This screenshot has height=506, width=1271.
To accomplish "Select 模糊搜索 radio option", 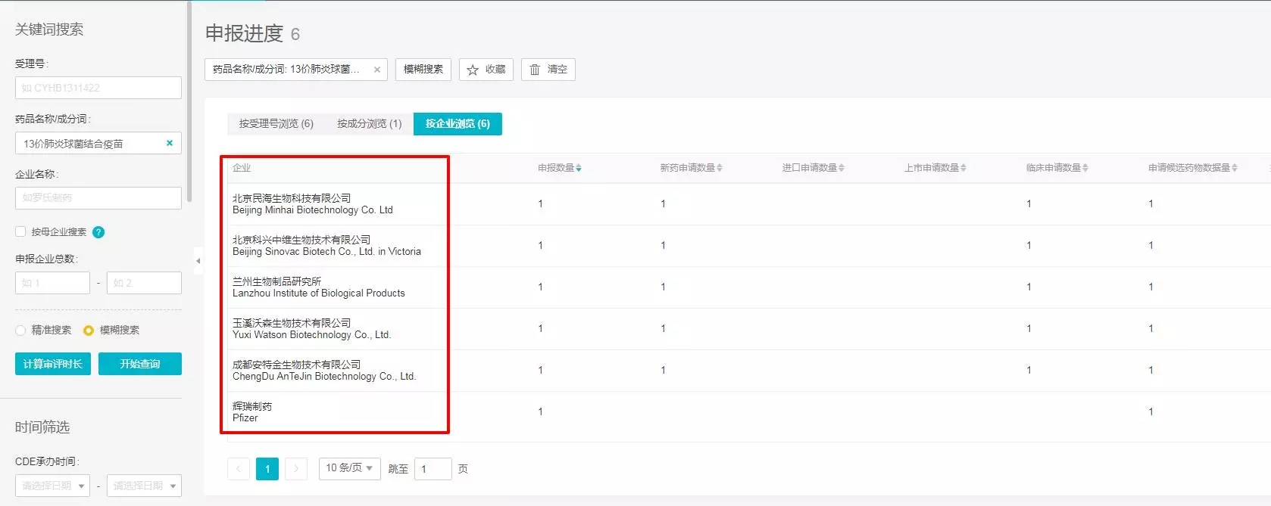I will (x=89, y=331).
